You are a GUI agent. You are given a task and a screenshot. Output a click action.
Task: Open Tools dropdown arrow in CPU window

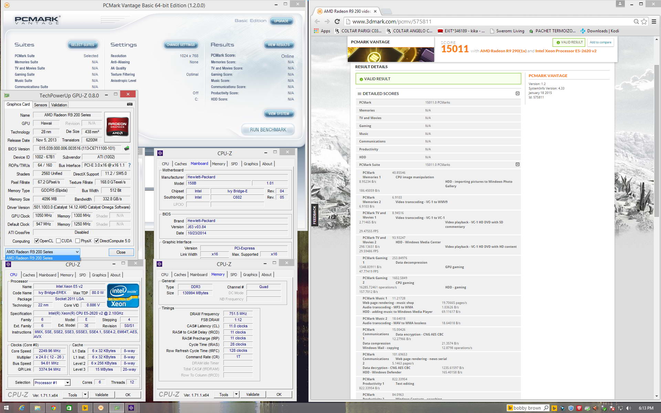click(x=85, y=395)
